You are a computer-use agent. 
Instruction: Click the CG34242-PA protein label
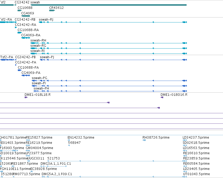pyautogui.click(x=26, y=62)
